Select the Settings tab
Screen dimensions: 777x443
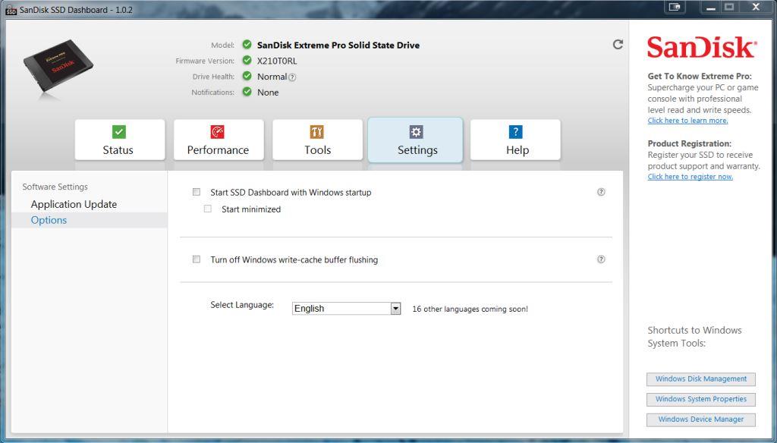tap(415, 140)
